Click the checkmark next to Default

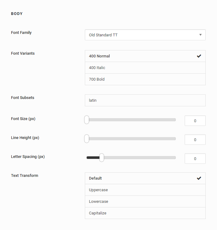pyautogui.click(x=199, y=178)
